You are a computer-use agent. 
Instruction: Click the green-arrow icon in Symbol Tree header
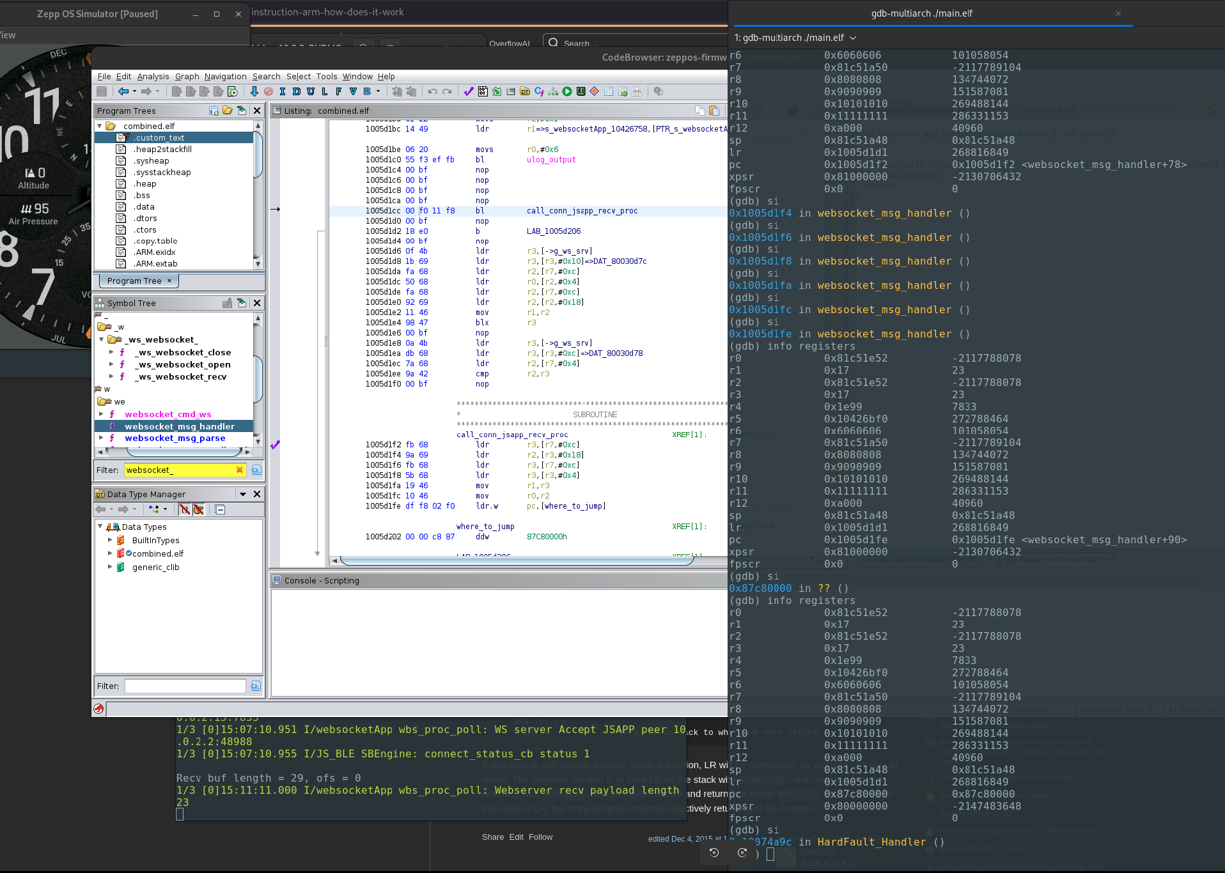242,303
